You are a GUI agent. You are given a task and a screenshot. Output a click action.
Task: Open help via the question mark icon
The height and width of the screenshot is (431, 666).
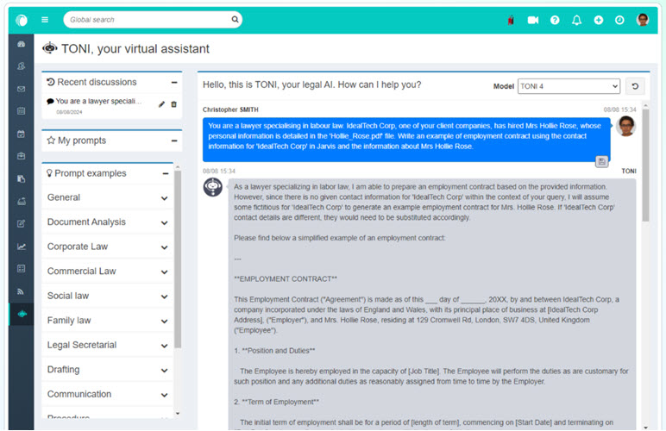point(555,20)
